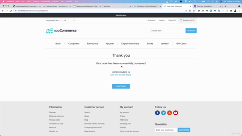Open Bangladeshi Taka currency dropdown
This screenshot has height=136, width=242.
coord(53,20)
